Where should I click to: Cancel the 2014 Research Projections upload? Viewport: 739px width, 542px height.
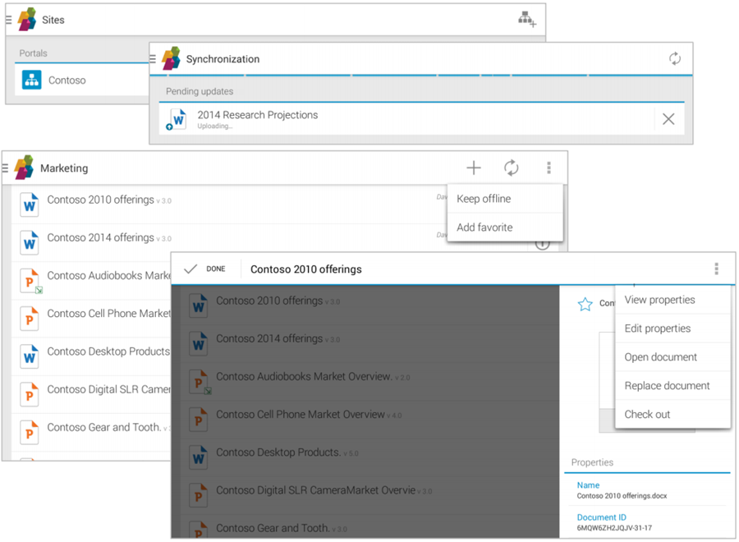pyautogui.click(x=668, y=119)
